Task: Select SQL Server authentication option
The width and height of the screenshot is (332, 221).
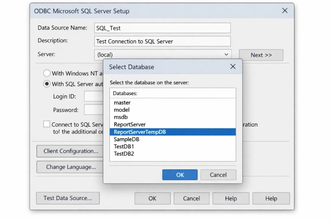Action: coord(47,84)
